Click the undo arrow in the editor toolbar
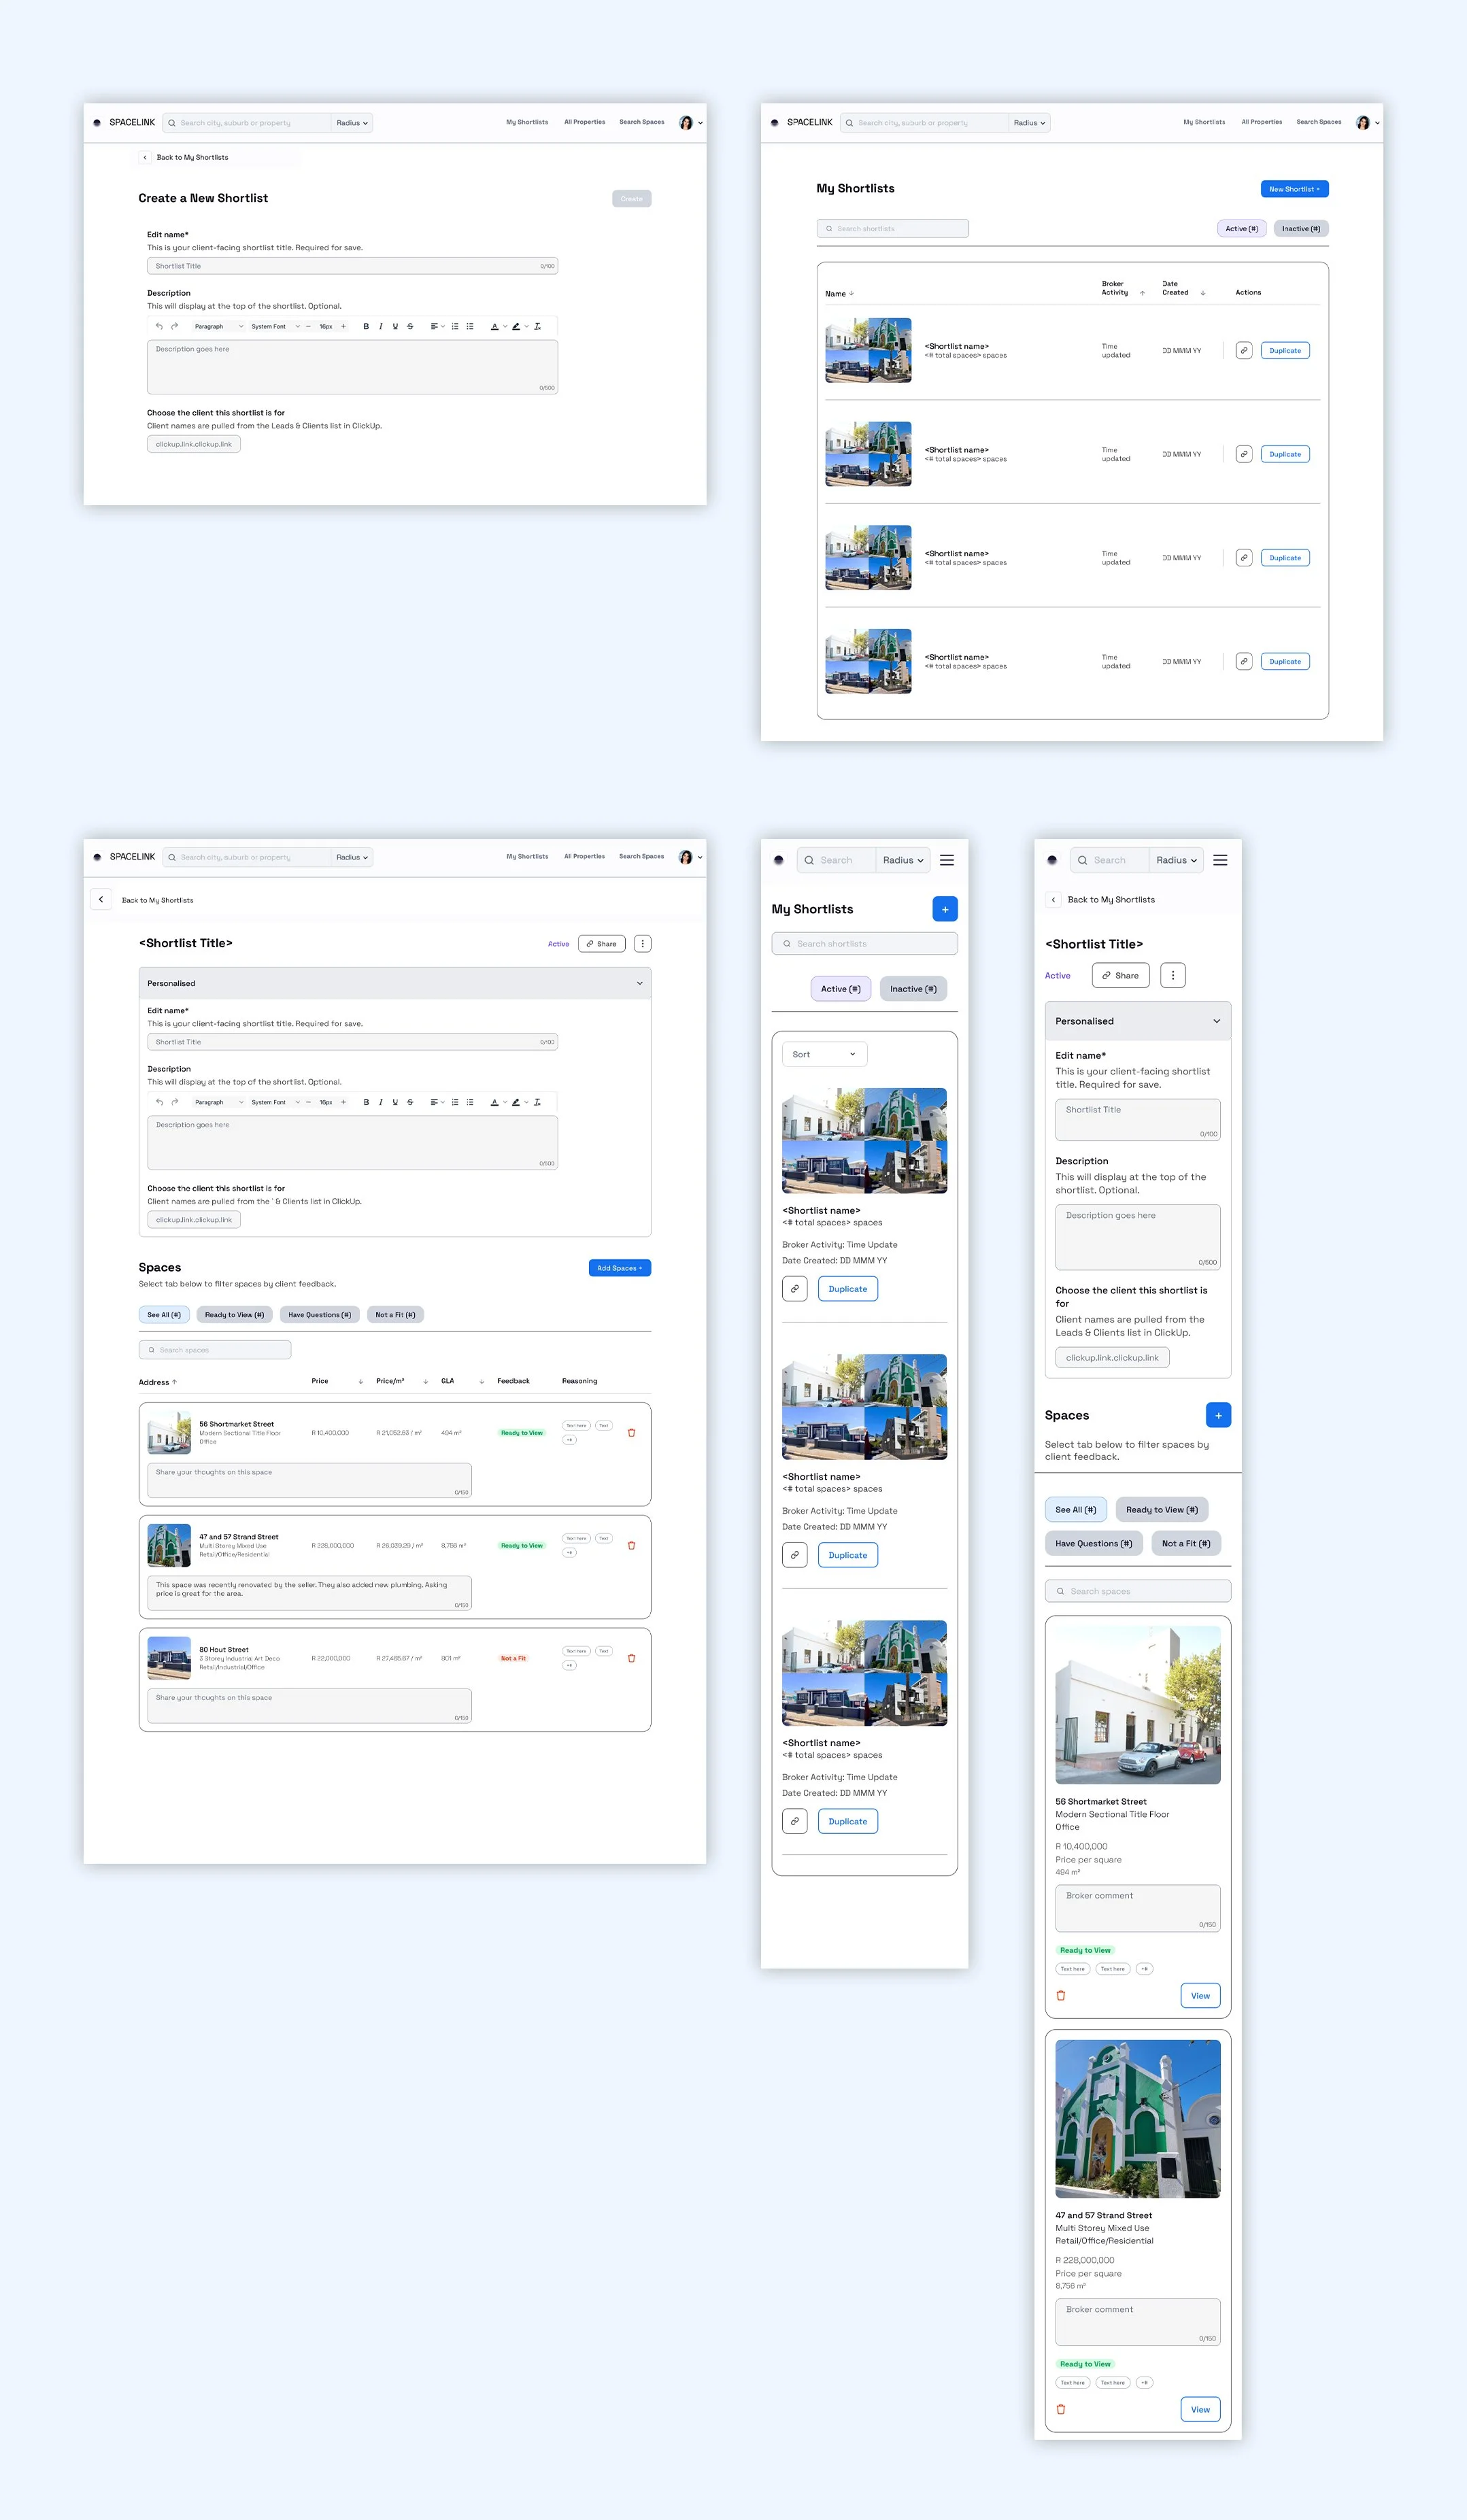Viewport: 1467px width, 2520px height. 159,326
